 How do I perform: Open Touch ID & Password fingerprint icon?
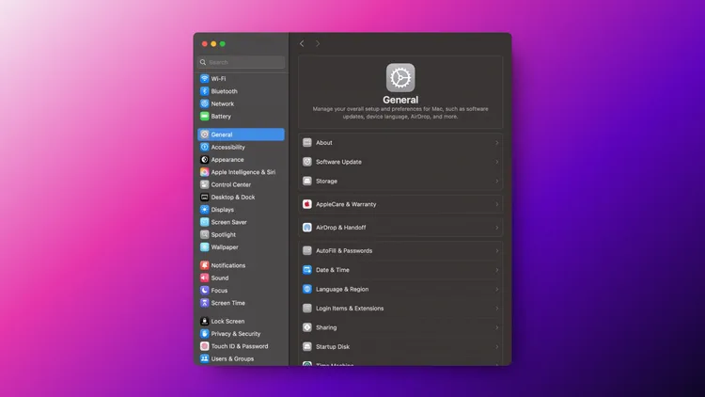point(205,346)
